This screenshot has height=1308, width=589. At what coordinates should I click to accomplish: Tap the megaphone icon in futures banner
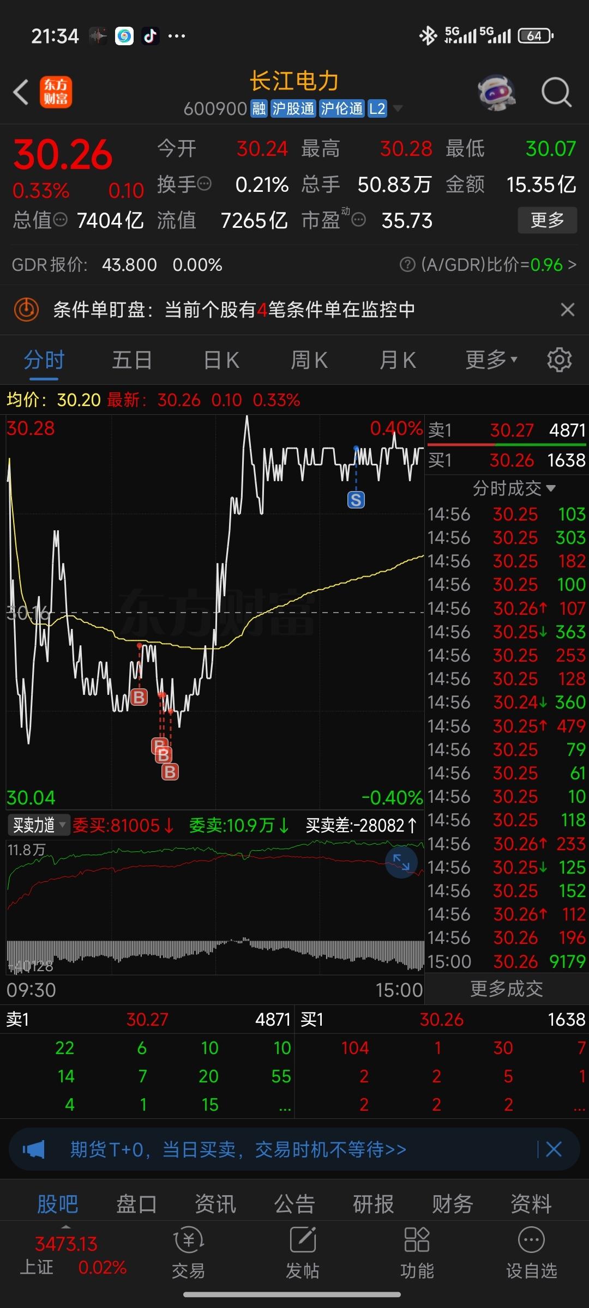tap(33, 1150)
